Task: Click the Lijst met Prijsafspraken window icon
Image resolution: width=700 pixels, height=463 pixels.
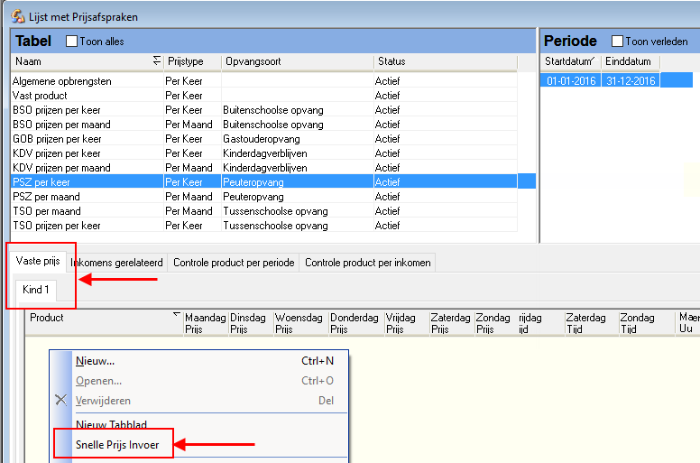Action: point(17,16)
